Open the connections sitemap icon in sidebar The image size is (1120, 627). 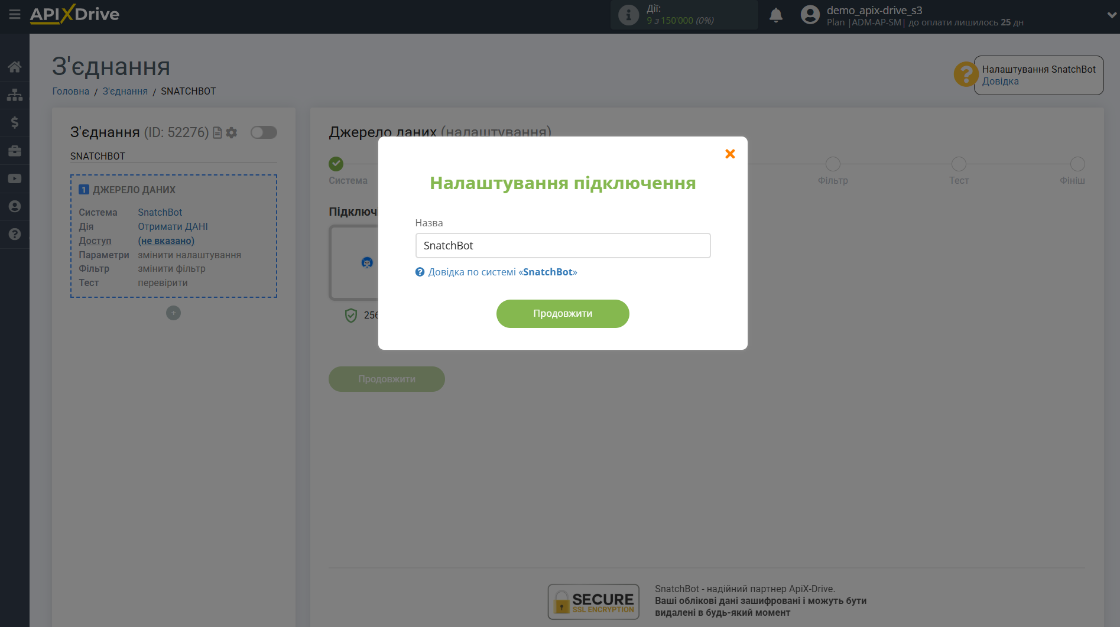click(x=15, y=95)
